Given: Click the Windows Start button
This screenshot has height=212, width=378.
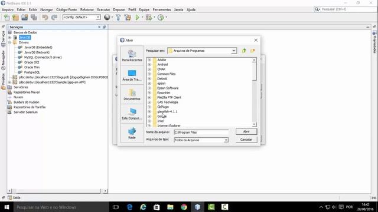Looking at the screenshot, I should coord(6,207).
